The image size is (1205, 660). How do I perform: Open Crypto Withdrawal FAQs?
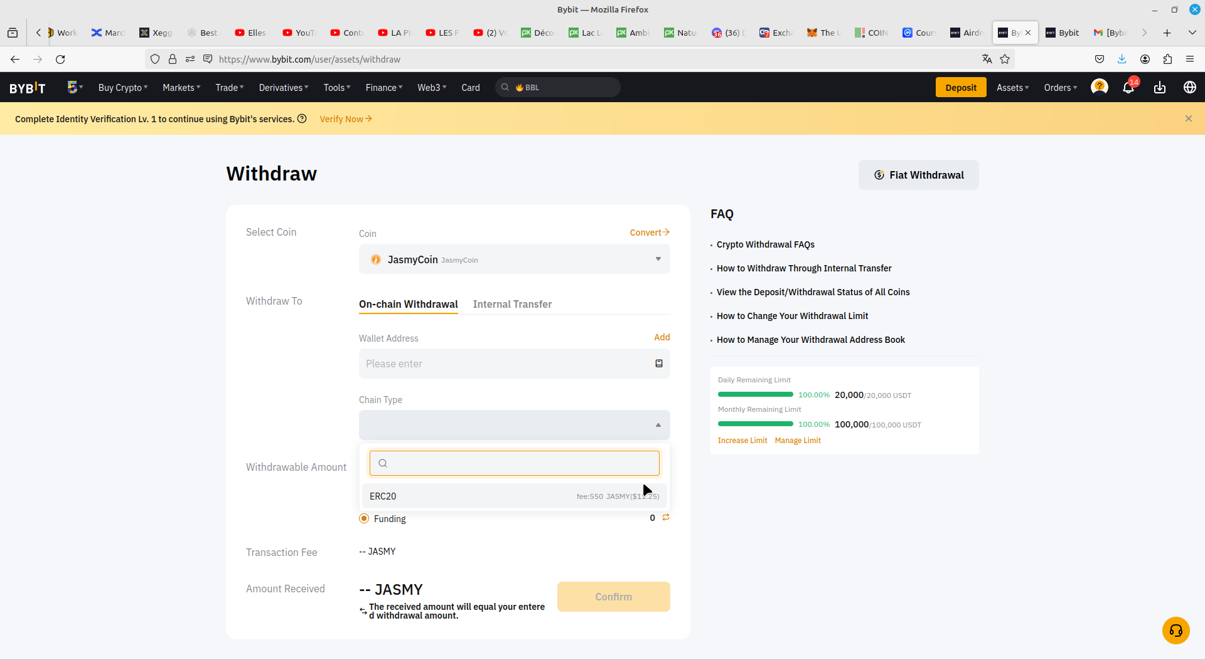coord(766,244)
